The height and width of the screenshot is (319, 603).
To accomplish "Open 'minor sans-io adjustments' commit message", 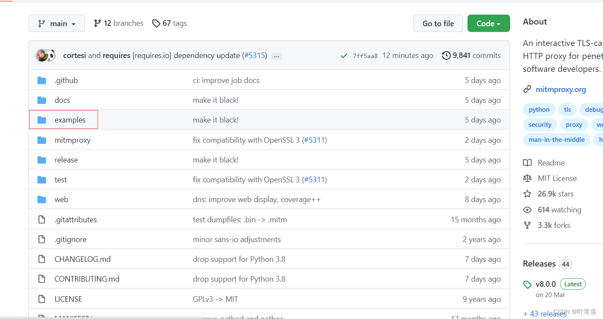I will pos(237,239).
